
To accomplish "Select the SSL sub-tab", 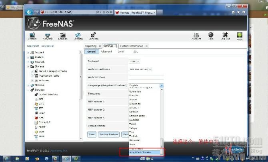I will coord(136,51).
